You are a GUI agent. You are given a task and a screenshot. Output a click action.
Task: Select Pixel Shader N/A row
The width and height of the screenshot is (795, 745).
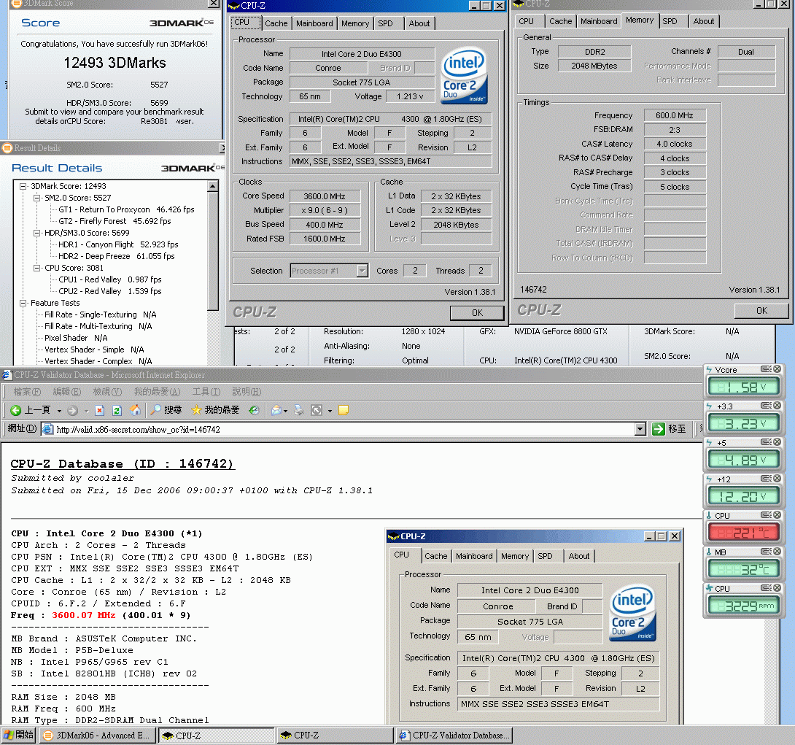tap(76, 338)
